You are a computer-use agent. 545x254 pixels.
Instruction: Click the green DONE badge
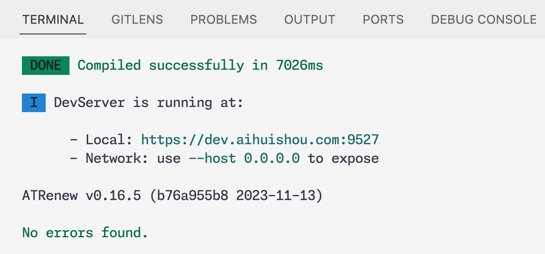point(46,66)
